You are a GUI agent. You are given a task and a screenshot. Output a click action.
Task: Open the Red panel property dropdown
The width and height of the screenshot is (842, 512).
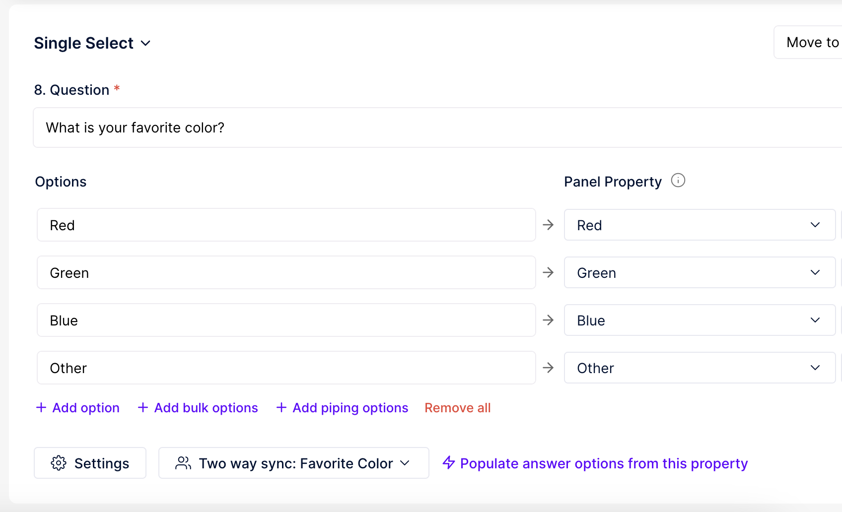(700, 225)
